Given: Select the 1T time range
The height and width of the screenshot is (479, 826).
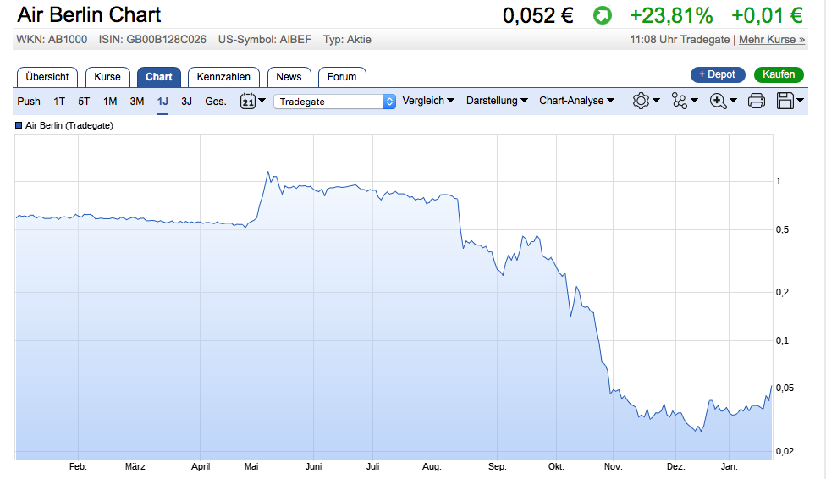Looking at the screenshot, I should click(x=59, y=102).
